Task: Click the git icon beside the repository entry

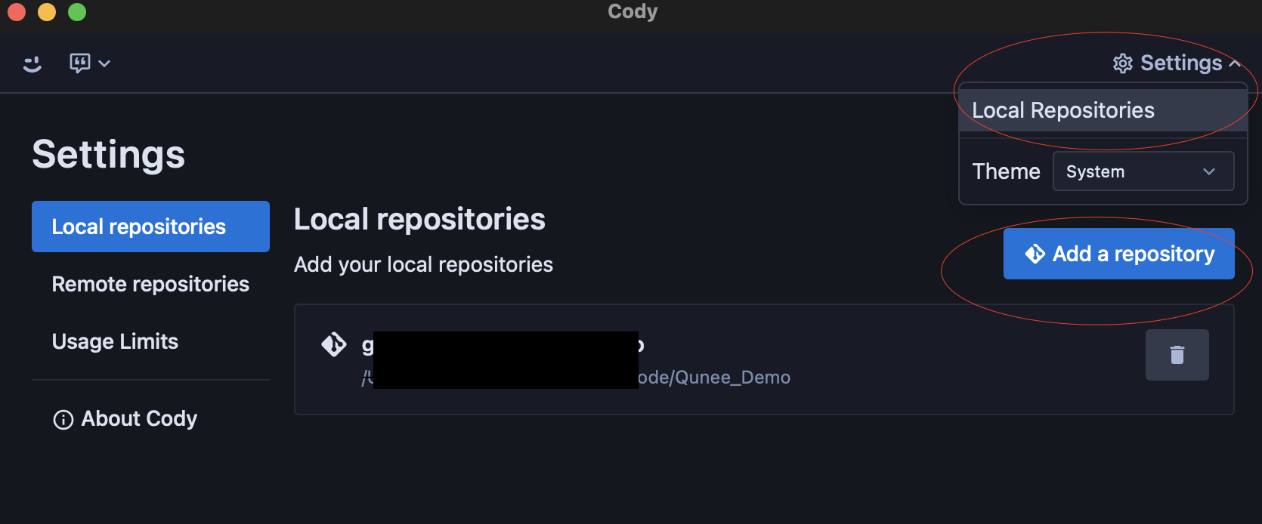Action: (x=334, y=344)
